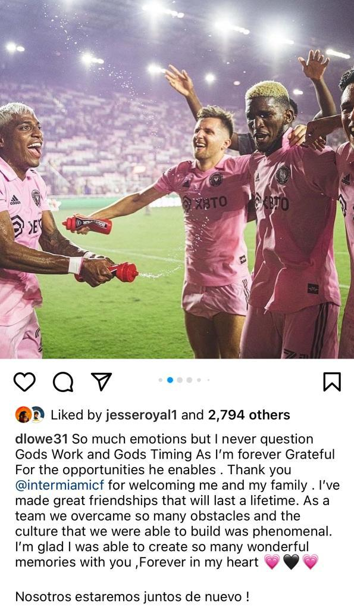Jump to the fourth carousel dot
The image size is (354, 610).
189,380
